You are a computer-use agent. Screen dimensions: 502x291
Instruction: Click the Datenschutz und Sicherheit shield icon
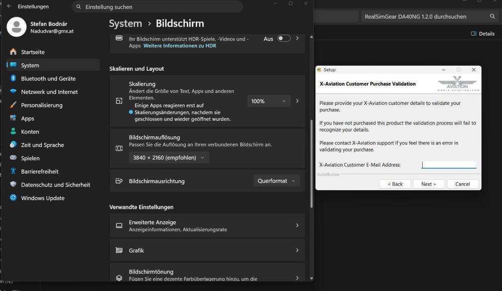coord(13,185)
